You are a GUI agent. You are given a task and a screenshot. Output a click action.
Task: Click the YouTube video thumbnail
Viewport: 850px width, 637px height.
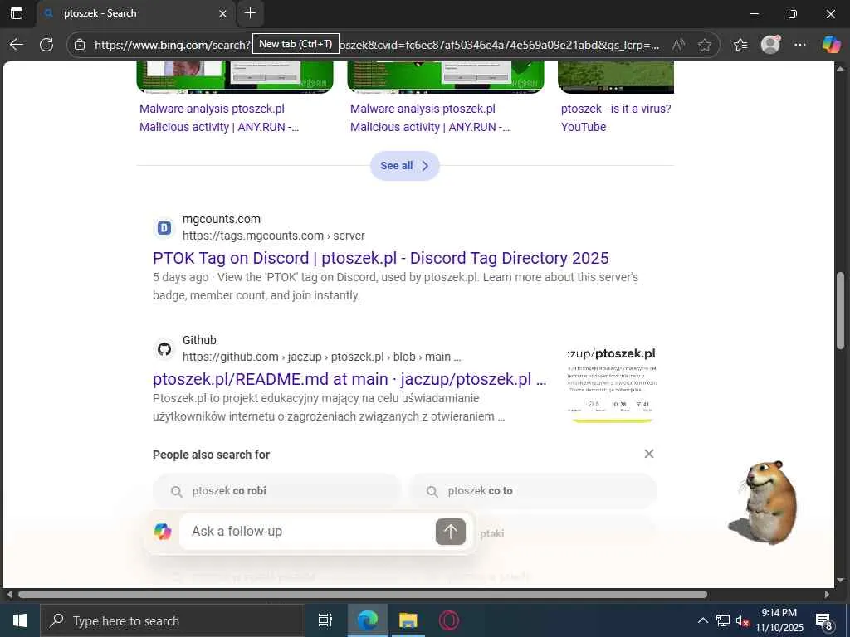pos(616,77)
